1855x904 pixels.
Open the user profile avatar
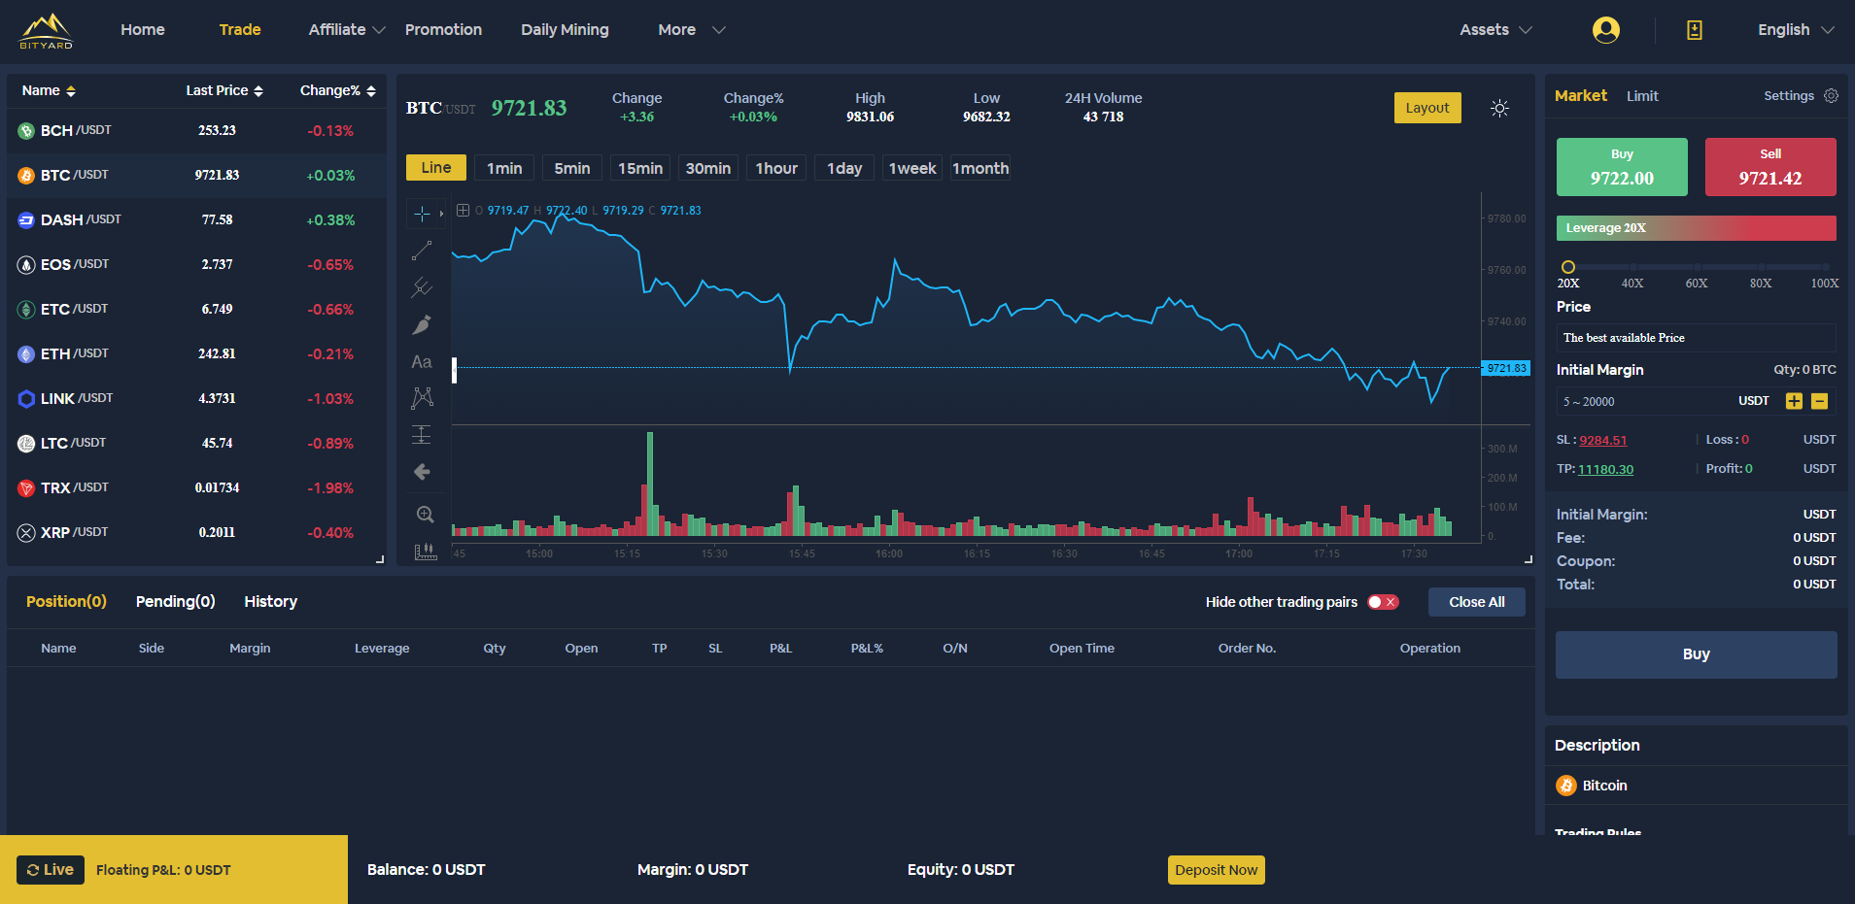click(1606, 30)
